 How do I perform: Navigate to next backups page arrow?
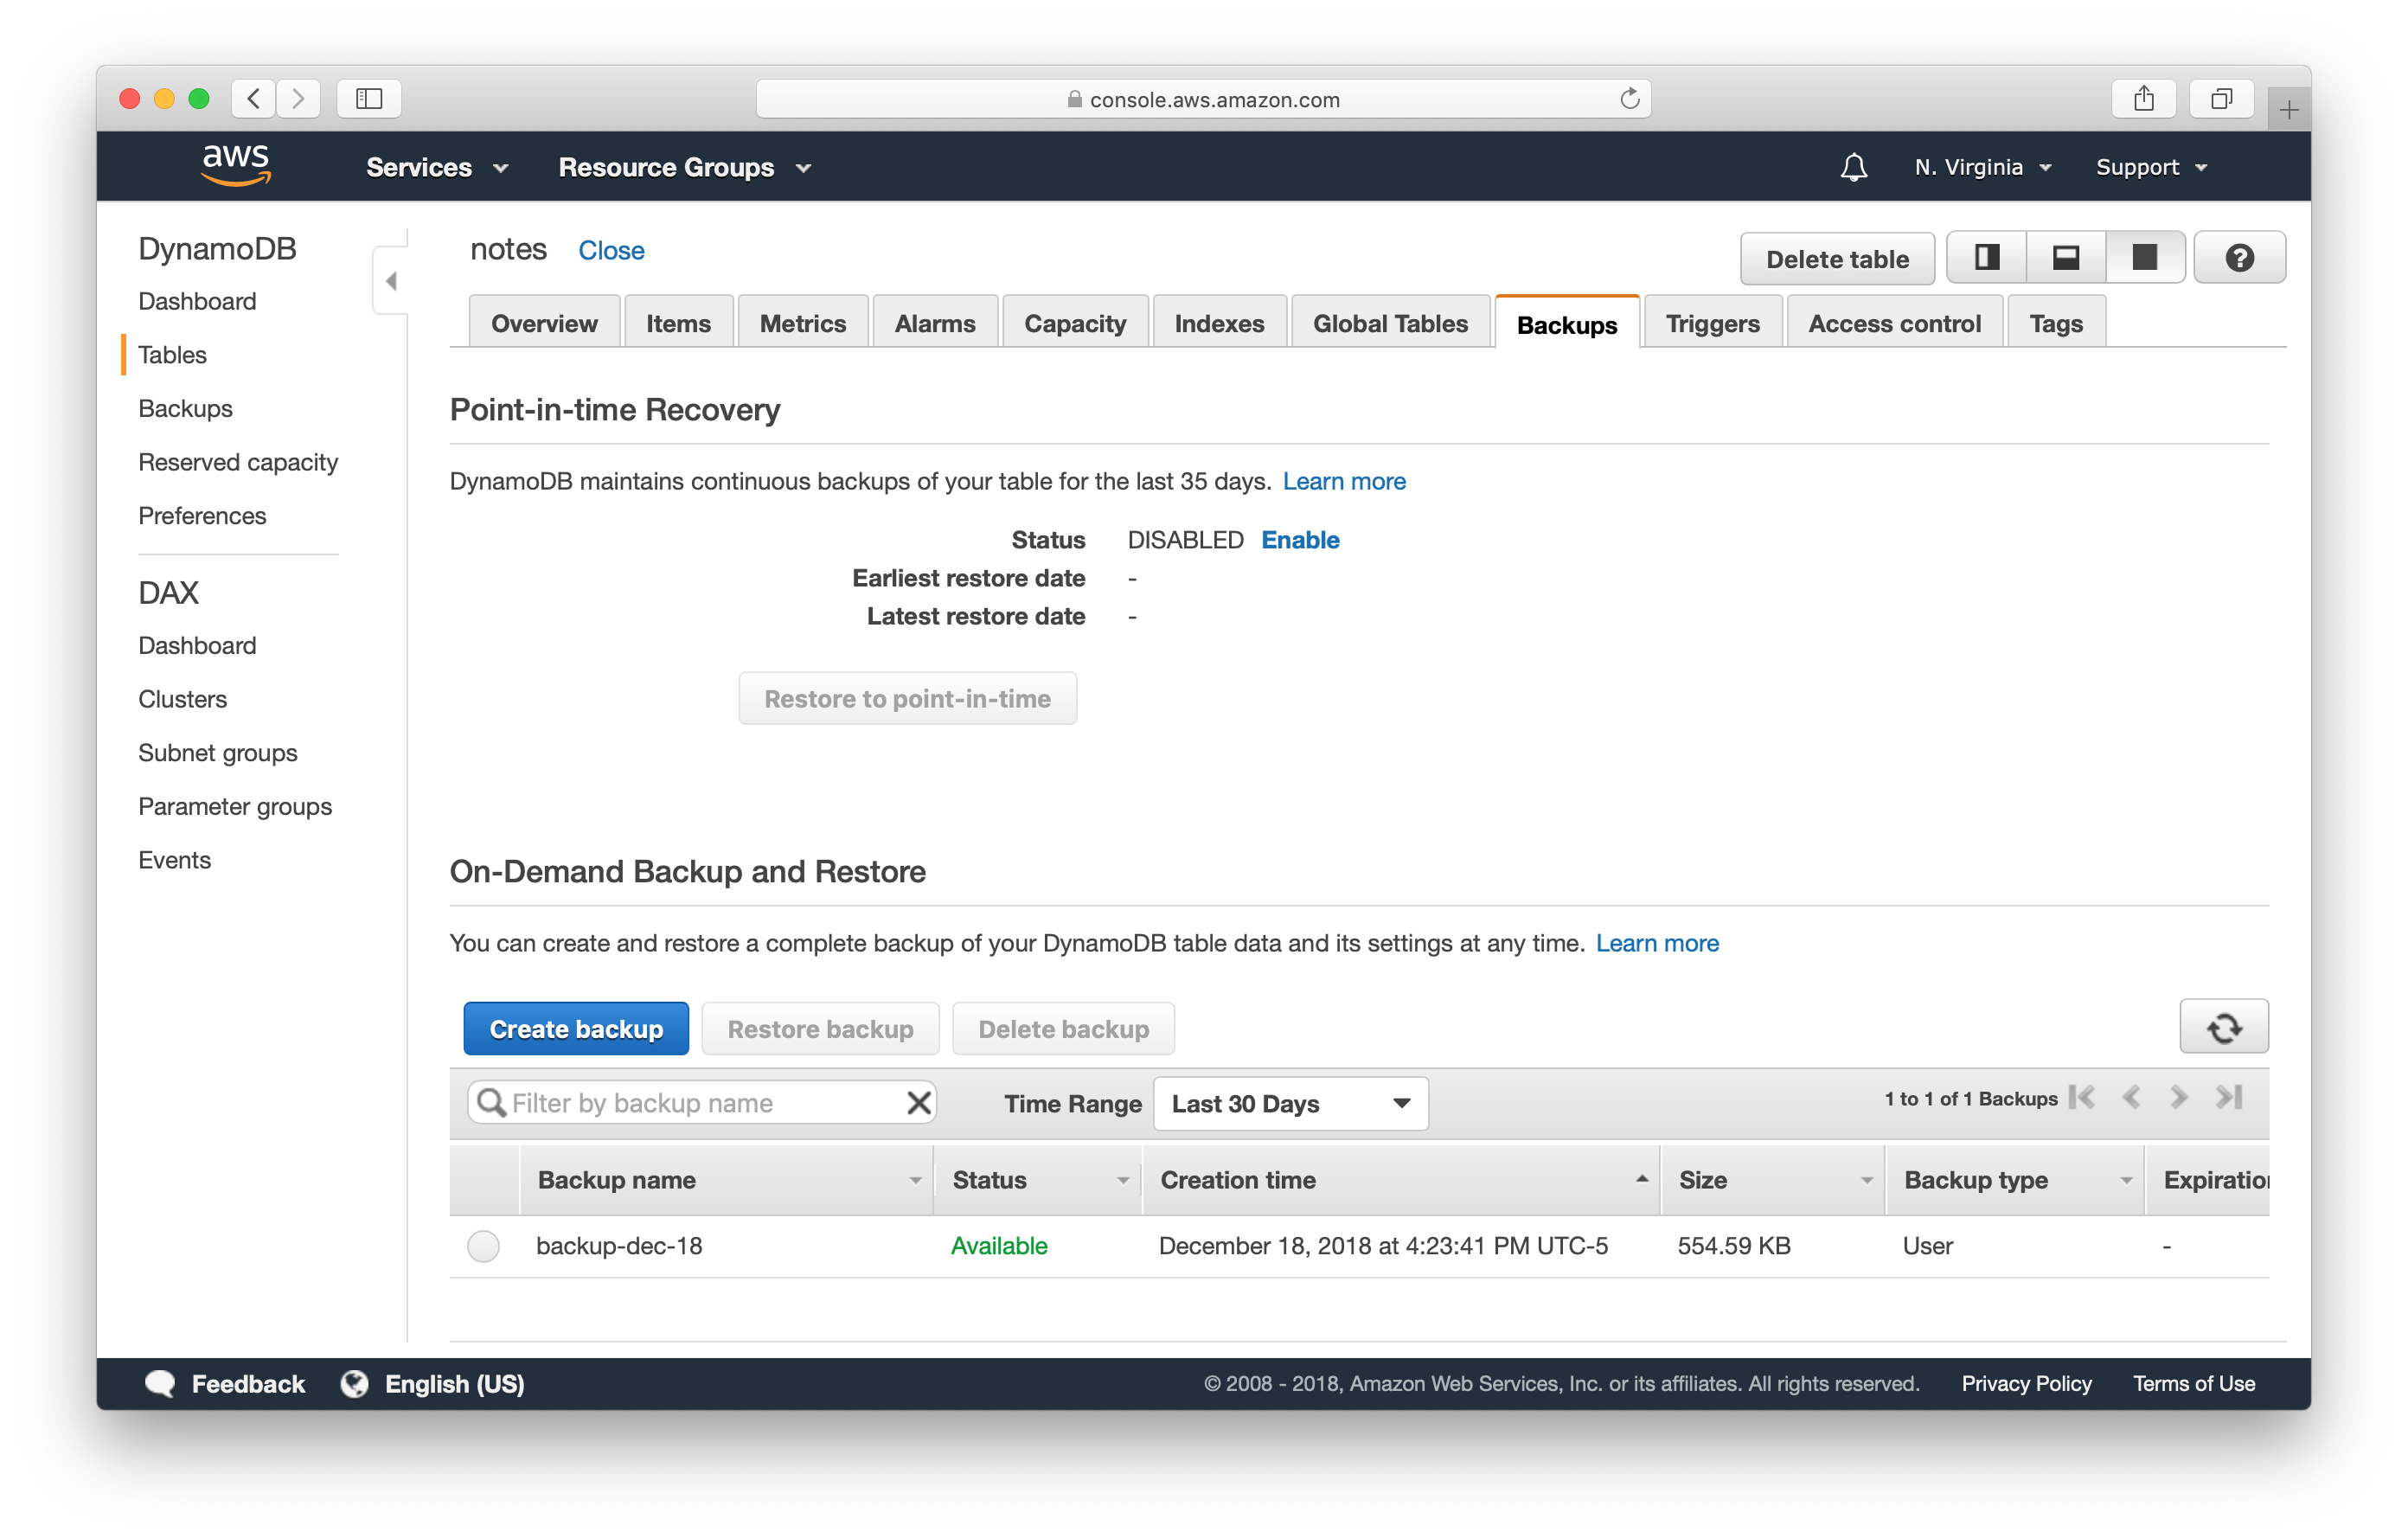2178,1101
